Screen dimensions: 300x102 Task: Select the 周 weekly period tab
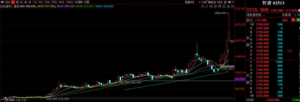pos(17,2)
